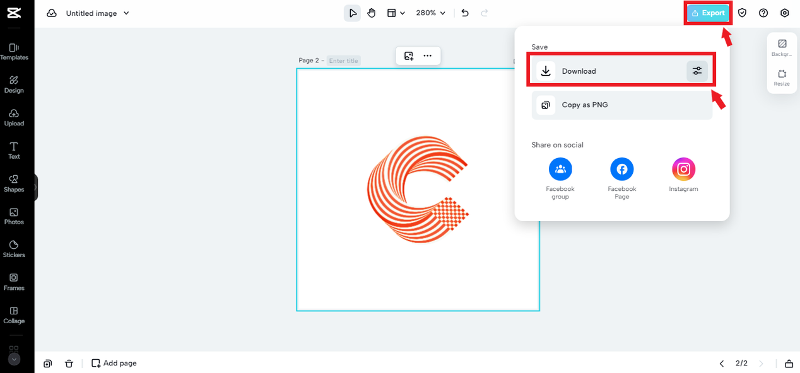Share to Facebook Page

pyautogui.click(x=622, y=178)
